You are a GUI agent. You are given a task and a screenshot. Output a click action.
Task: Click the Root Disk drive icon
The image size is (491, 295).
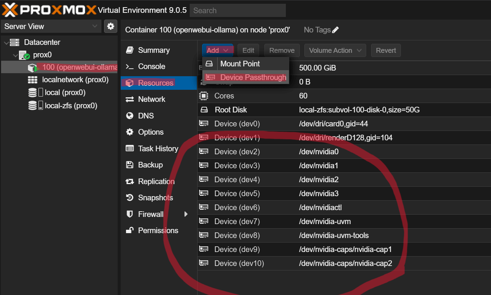point(204,110)
